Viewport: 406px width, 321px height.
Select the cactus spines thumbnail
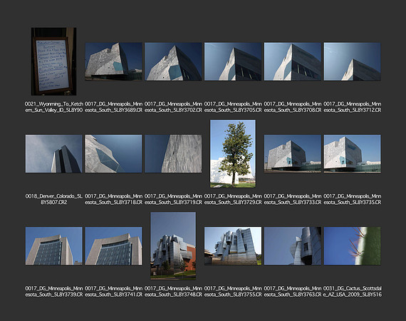tap(352, 246)
